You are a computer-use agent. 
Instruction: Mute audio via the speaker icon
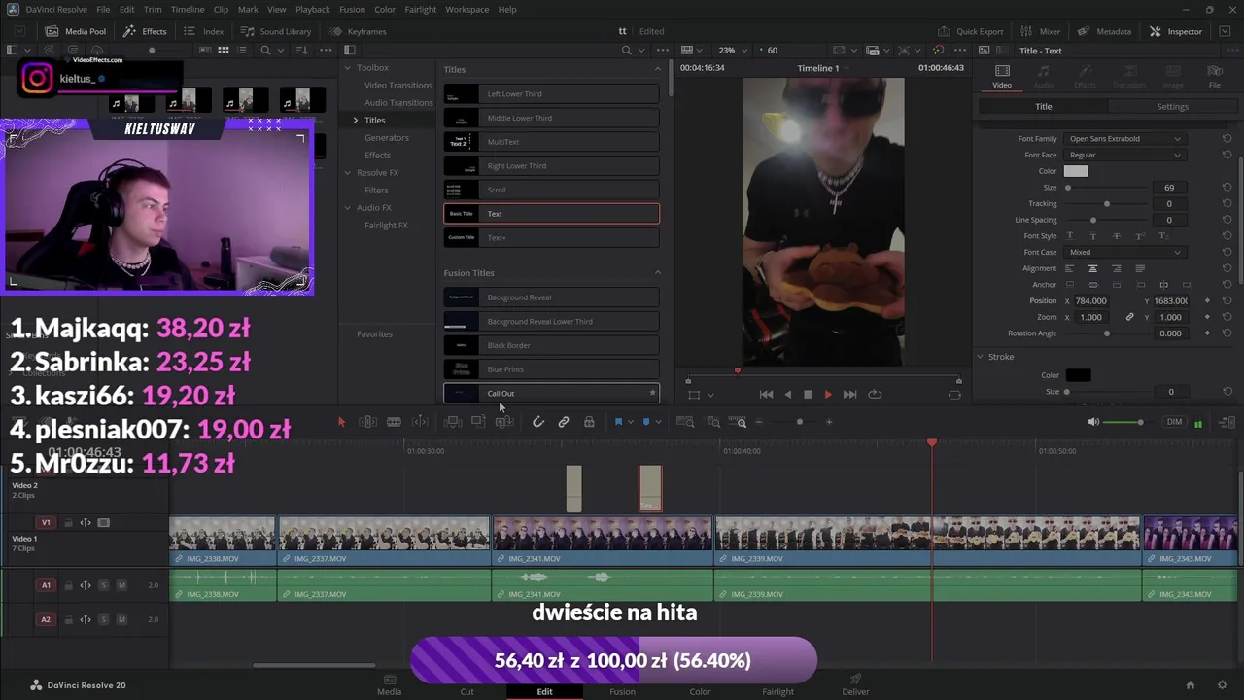[1093, 422]
